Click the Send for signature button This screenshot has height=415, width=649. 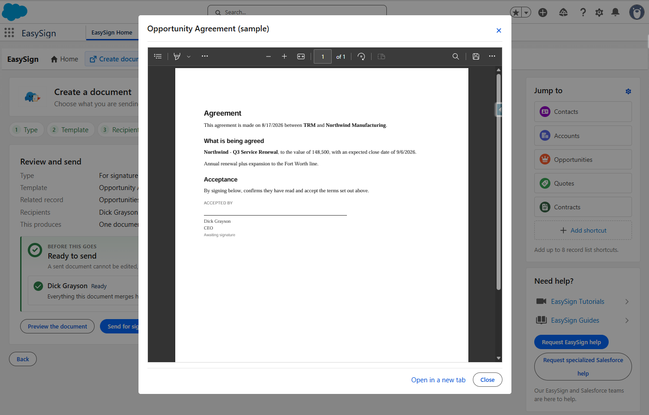point(120,326)
